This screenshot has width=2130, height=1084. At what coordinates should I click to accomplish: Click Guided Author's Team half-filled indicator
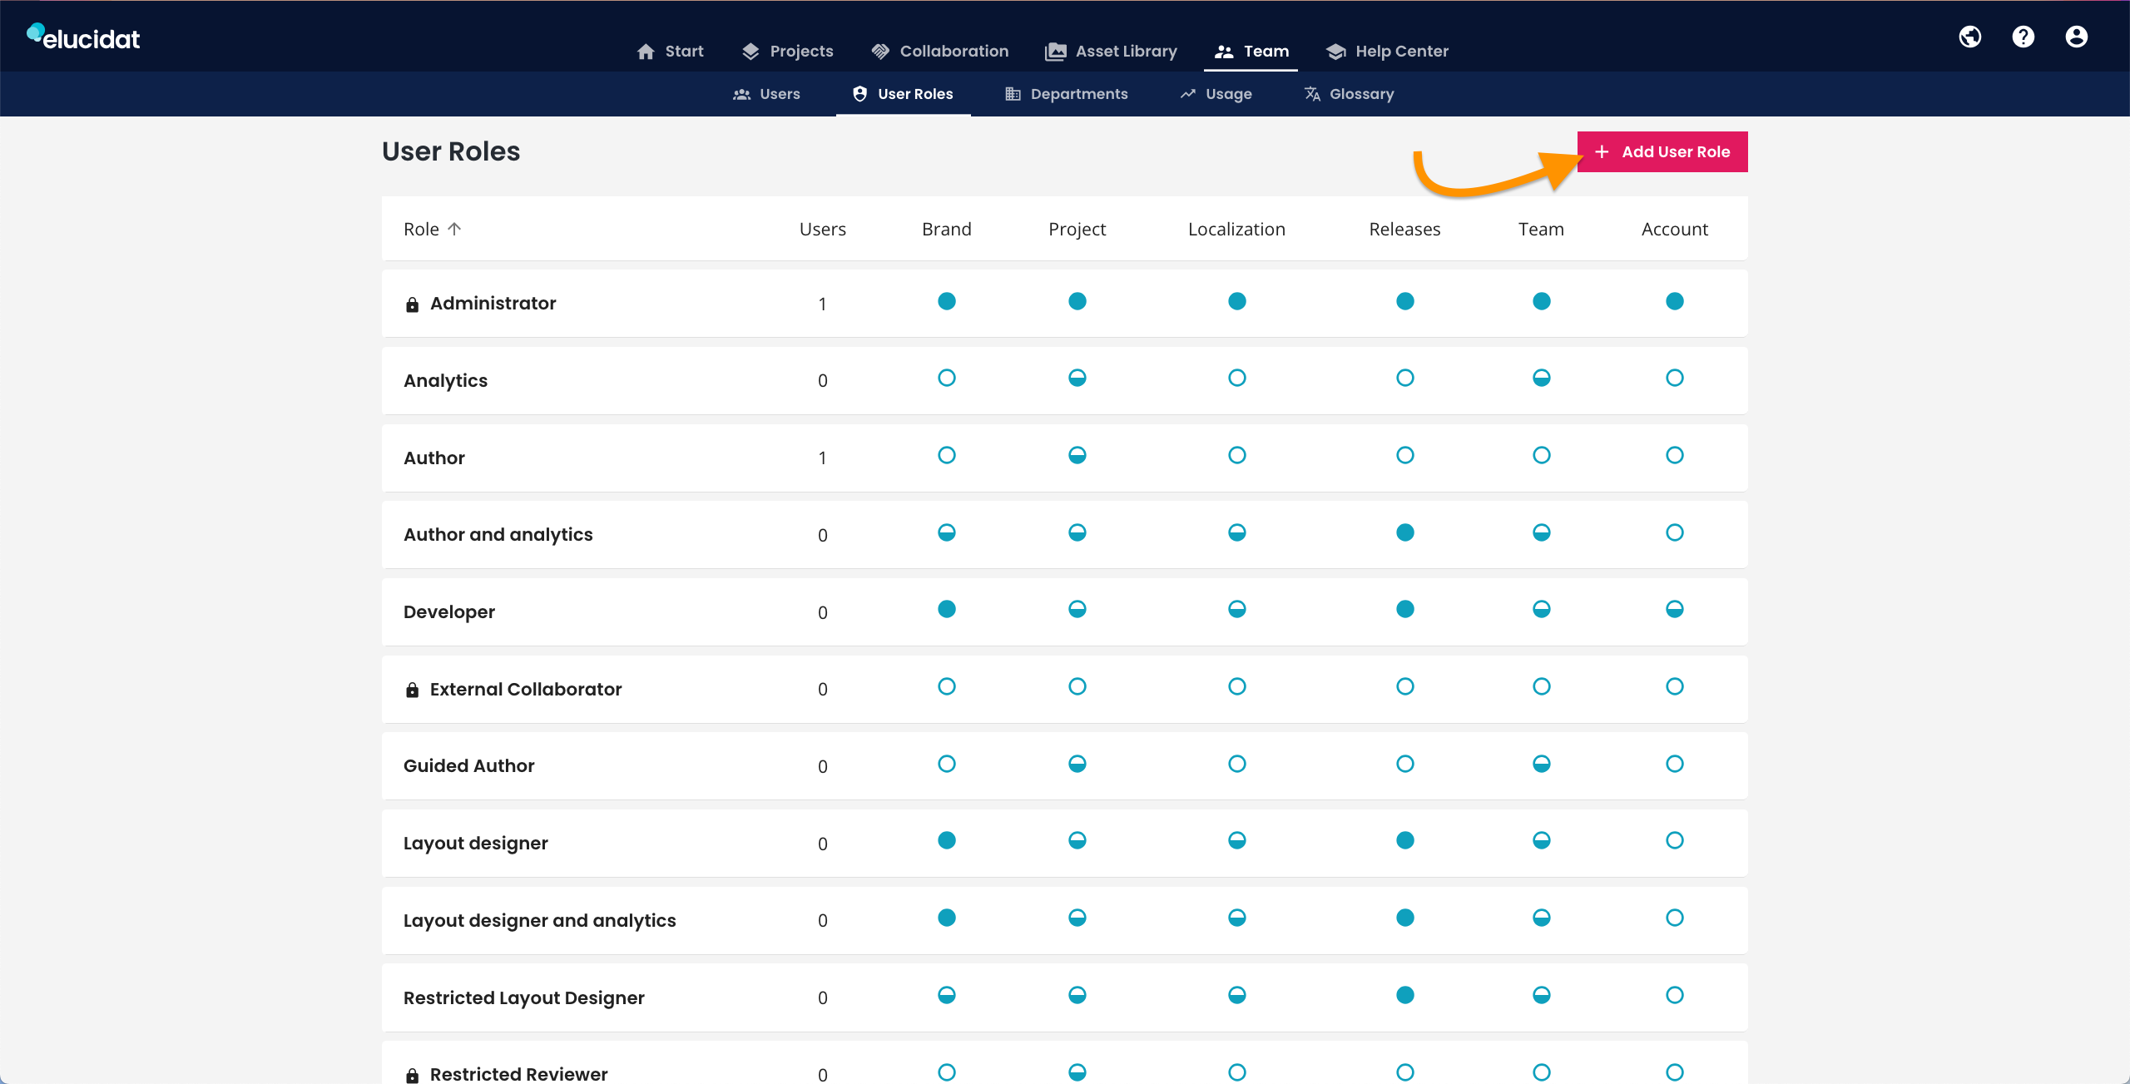point(1541,764)
